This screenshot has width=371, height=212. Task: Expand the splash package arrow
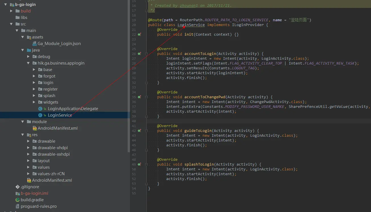tap(34, 96)
